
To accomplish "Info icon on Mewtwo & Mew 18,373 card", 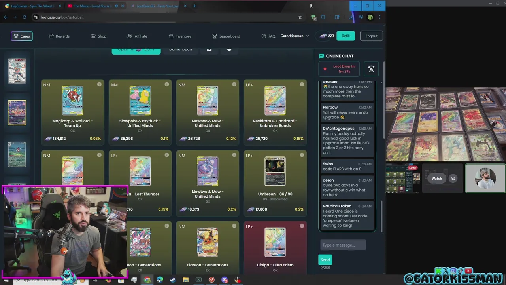I will click(x=234, y=155).
